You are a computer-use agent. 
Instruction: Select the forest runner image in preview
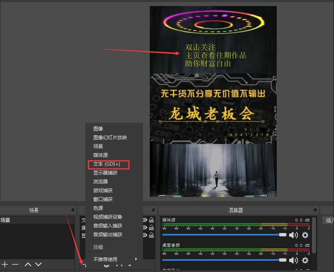click(x=213, y=170)
